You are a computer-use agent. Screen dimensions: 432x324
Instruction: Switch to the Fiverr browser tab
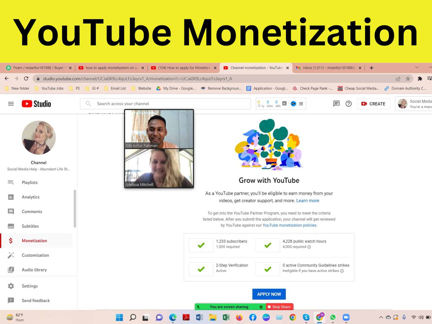(39, 68)
